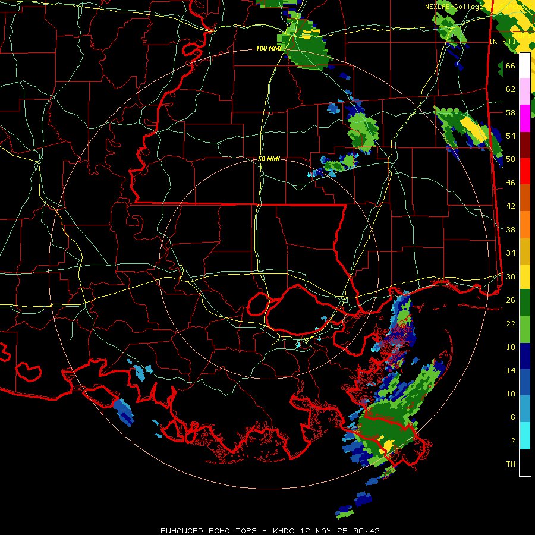Click the dark red legend color band

pyautogui.click(x=525, y=145)
